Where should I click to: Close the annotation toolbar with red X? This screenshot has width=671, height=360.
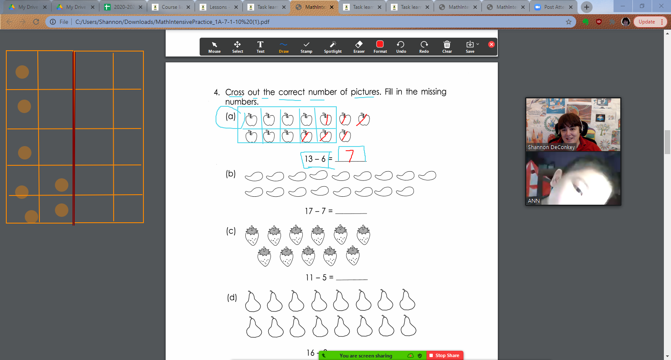pyautogui.click(x=492, y=44)
